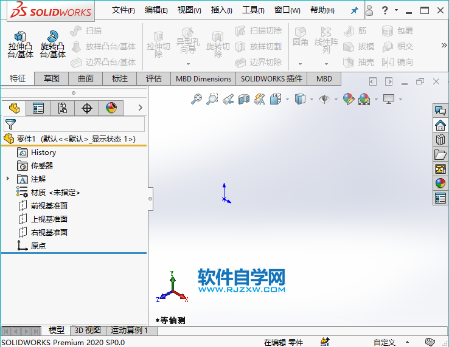Viewport: 449px width, 347px height.
Task: Open Design Library icon in task pane
Action: [x=440, y=140]
